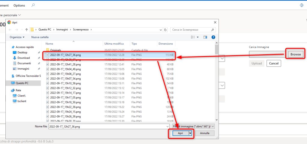The image size is (307, 144).
Task: Select Rete in the navigation pane
Action: [18, 90]
